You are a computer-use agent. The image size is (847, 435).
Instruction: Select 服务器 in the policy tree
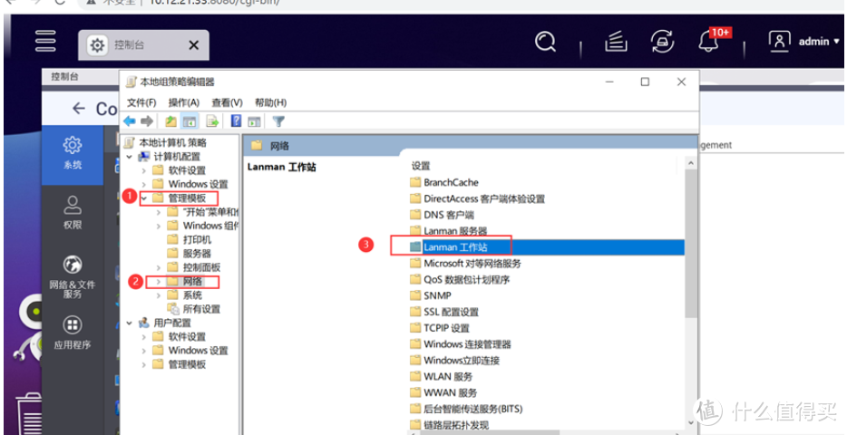click(x=190, y=254)
